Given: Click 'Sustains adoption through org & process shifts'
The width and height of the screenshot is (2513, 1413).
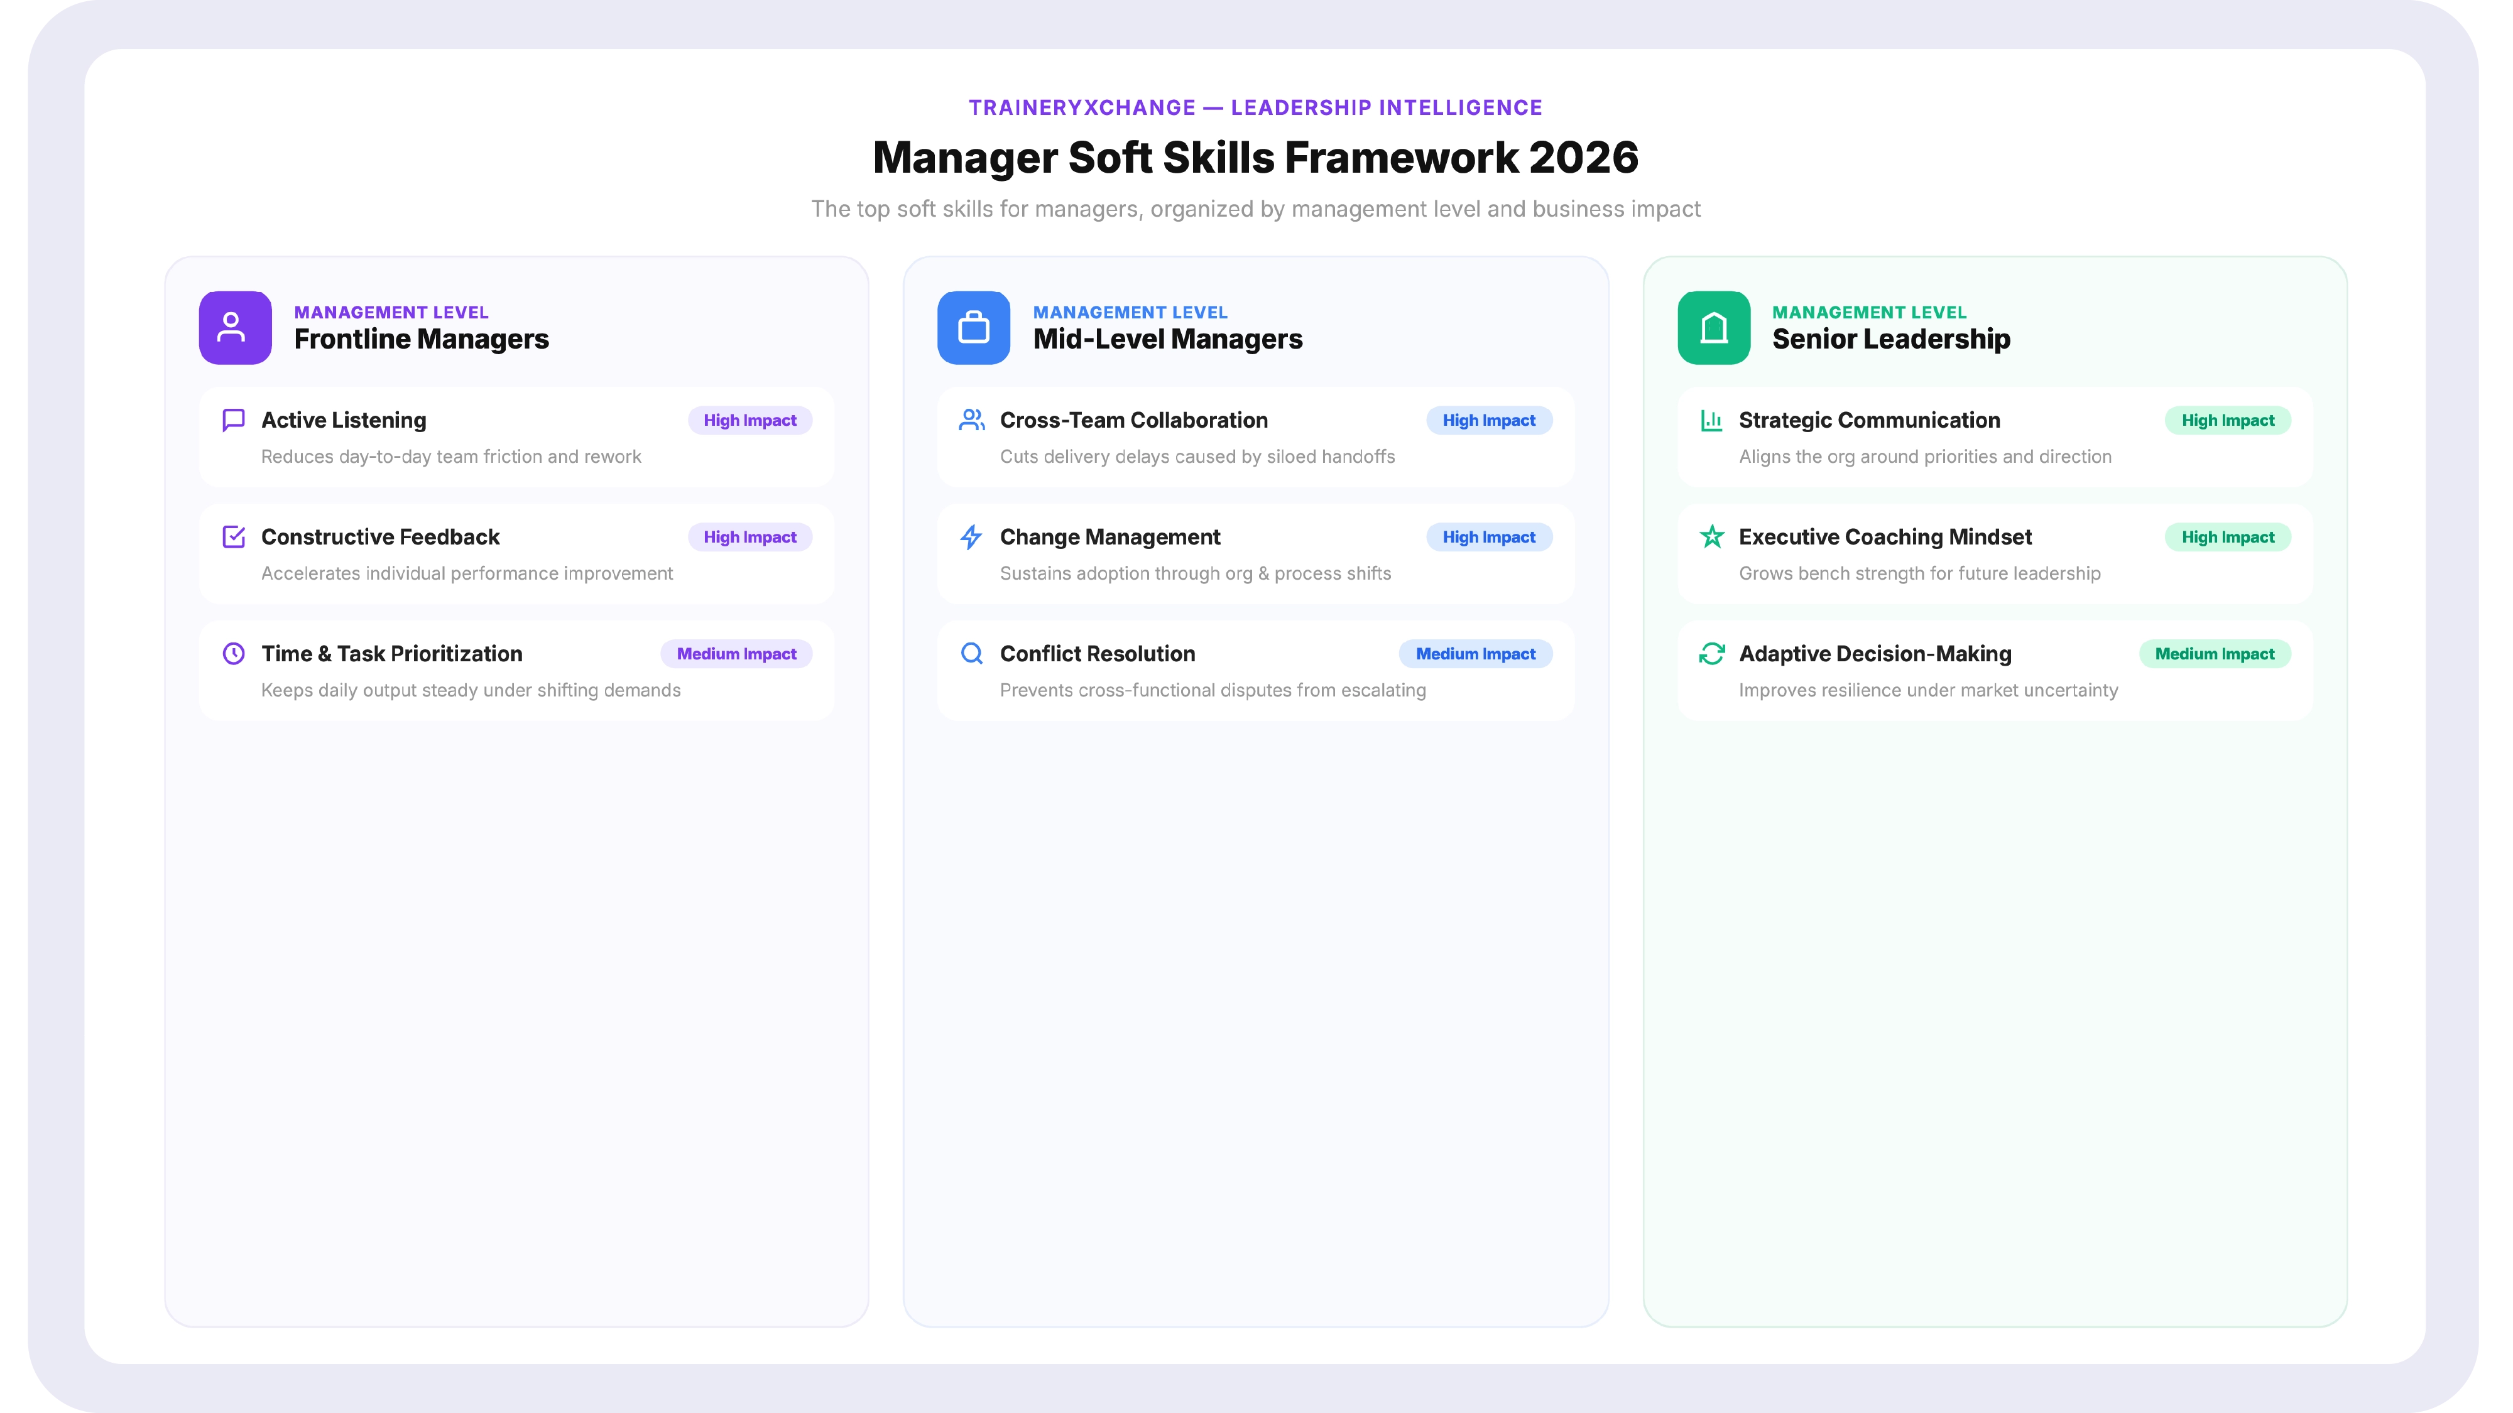Looking at the screenshot, I should [x=1195, y=573].
